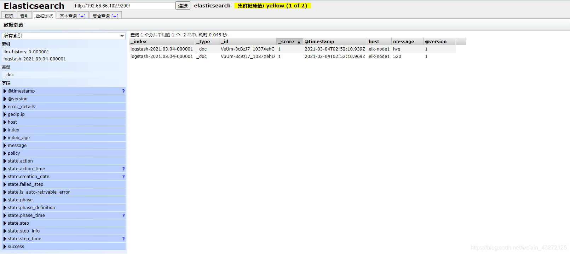Sort by @timestamp column header in table
570x254 pixels.
[335, 41]
